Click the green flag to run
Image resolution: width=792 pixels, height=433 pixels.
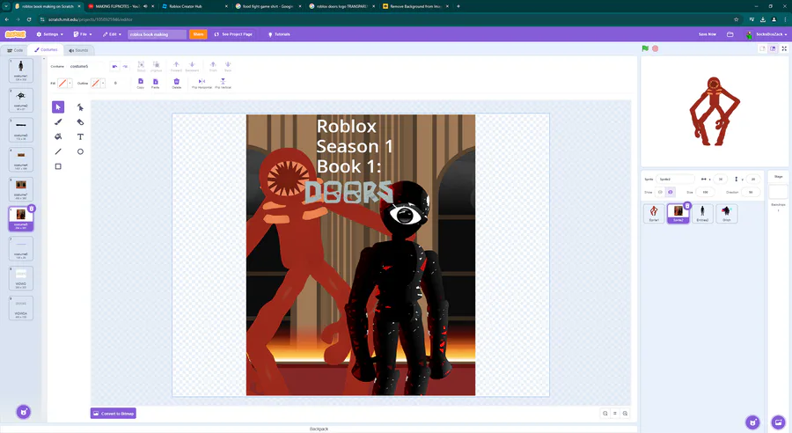(645, 48)
